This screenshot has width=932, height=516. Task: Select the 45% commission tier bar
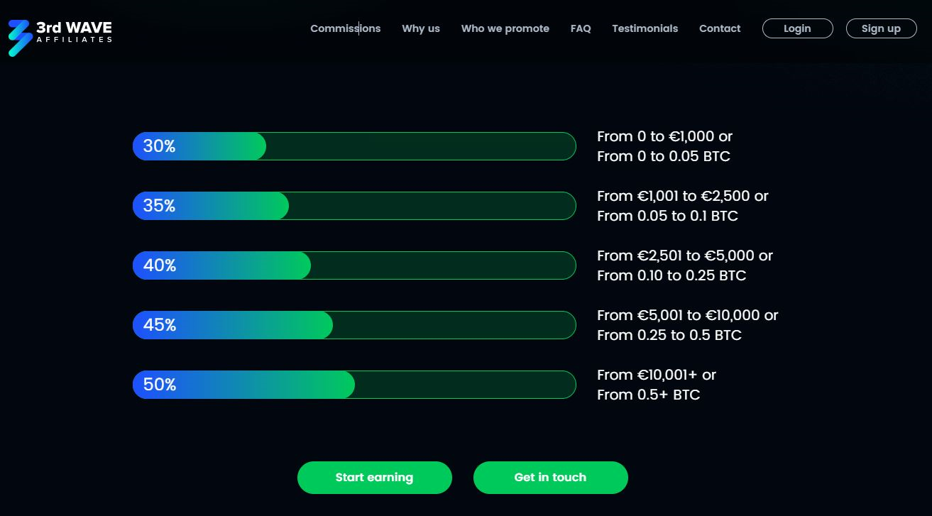click(x=353, y=325)
